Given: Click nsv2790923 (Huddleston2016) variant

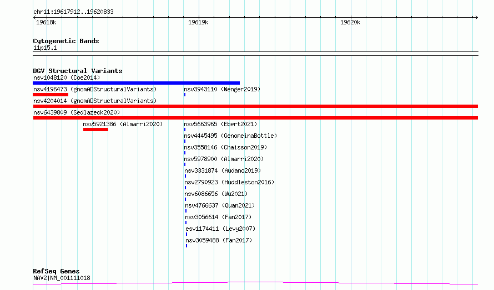Looking at the screenshot, I should tap(229, 182).
